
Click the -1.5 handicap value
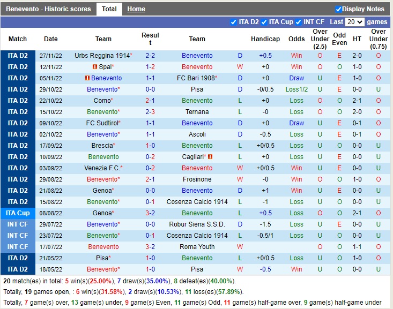[265, 224]
